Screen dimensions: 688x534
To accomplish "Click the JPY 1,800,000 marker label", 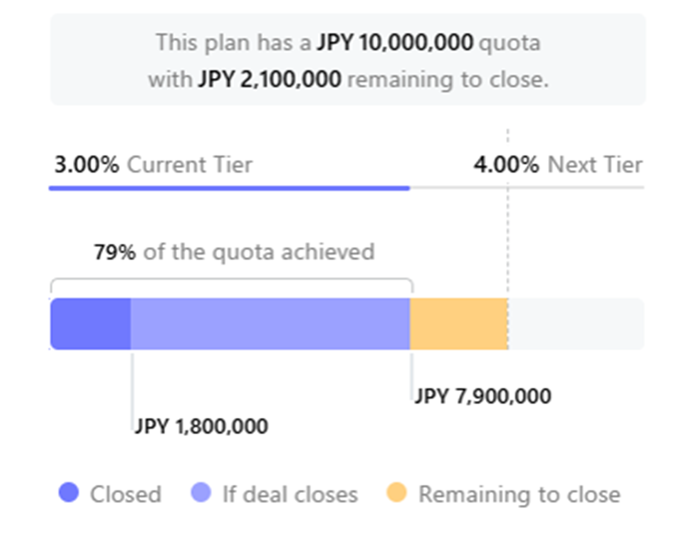I will tap(201, 426).
